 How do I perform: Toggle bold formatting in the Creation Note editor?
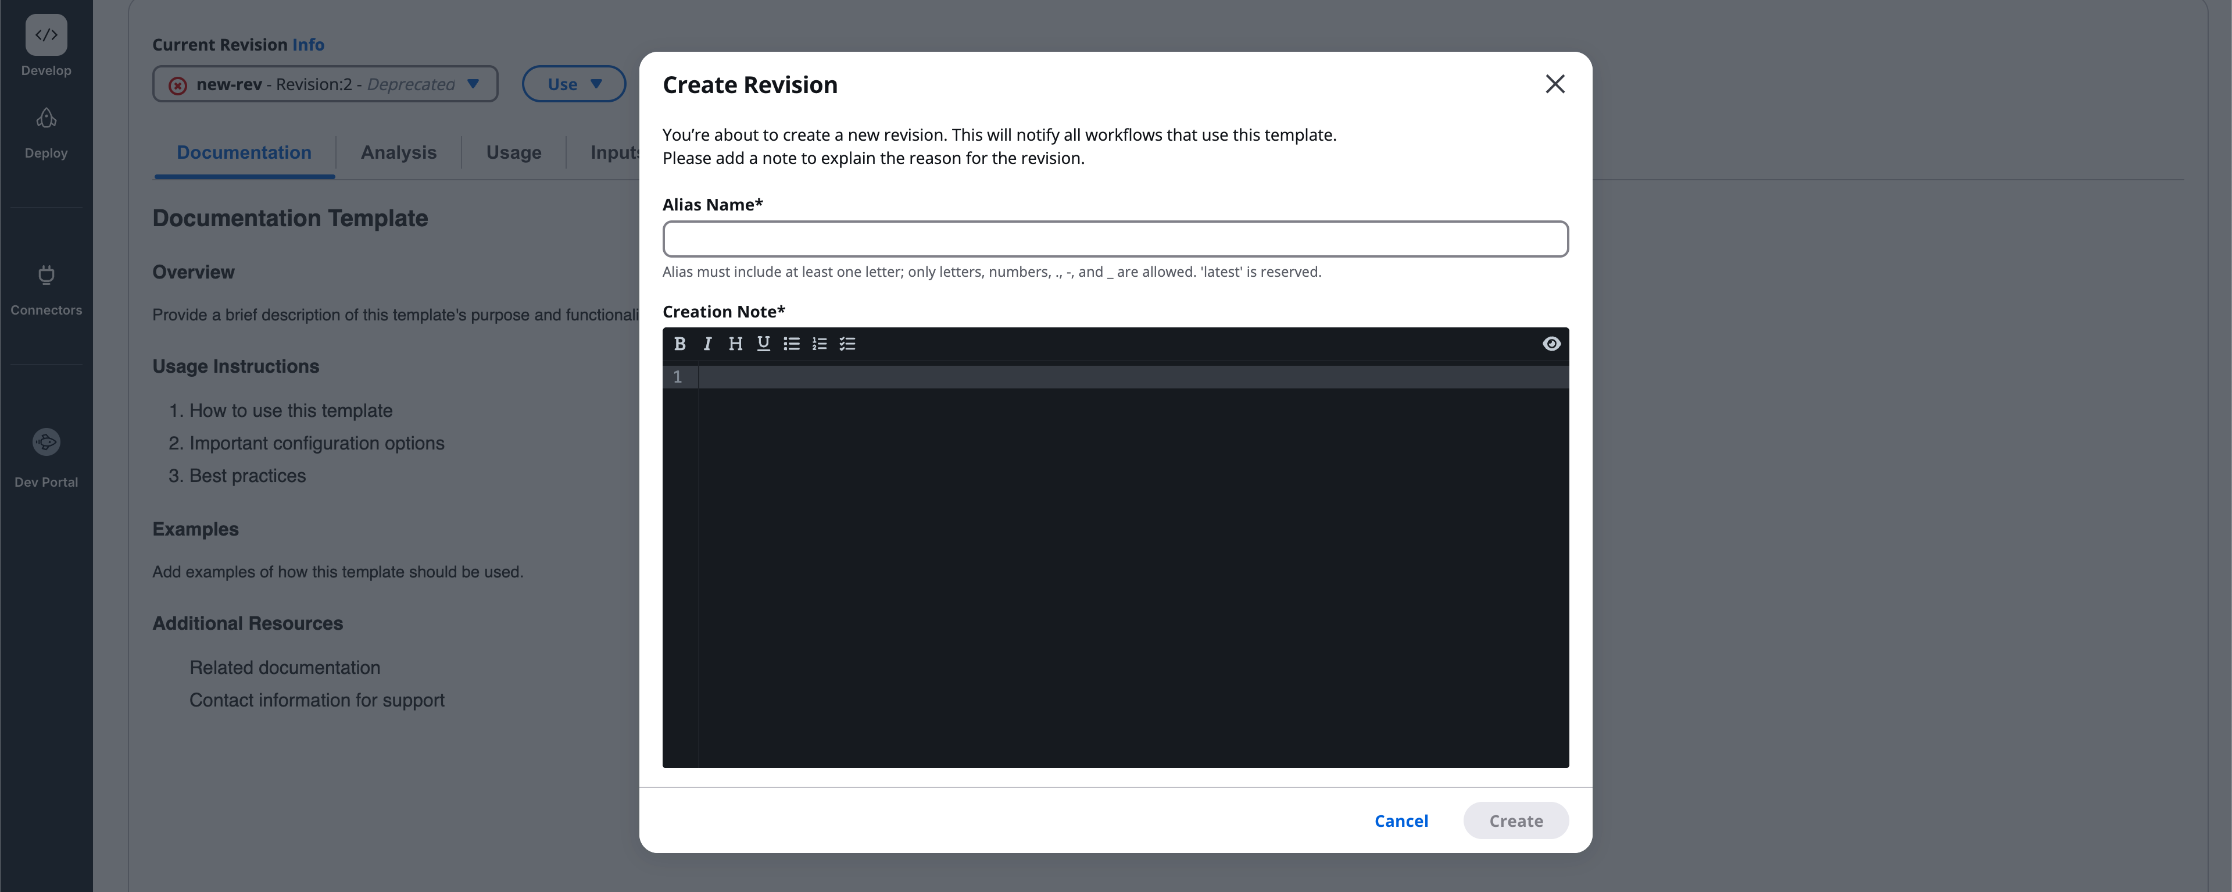[x=680, y=343]
